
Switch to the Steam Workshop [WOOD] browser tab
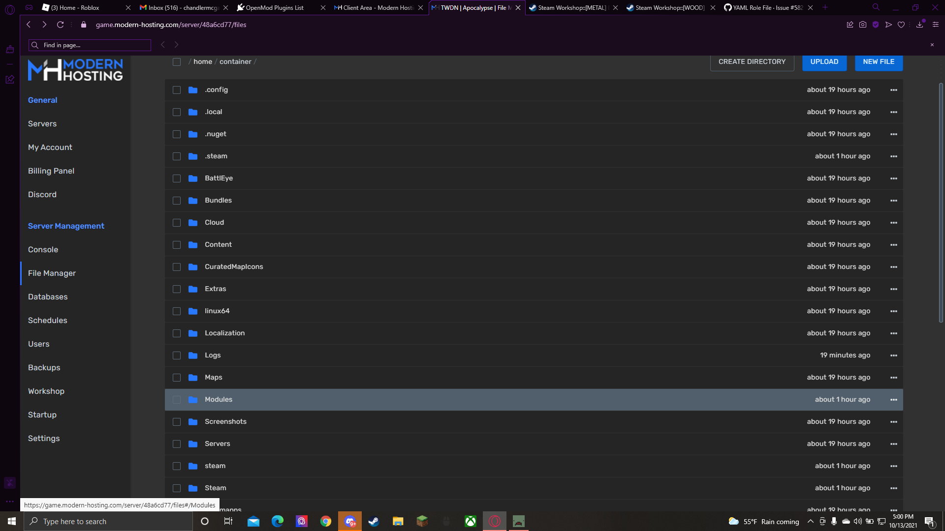pyautogui.click(x=667, y=7)
